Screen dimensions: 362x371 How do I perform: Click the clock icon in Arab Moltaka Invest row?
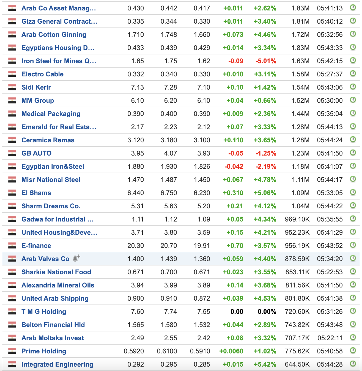pos(353,337)
